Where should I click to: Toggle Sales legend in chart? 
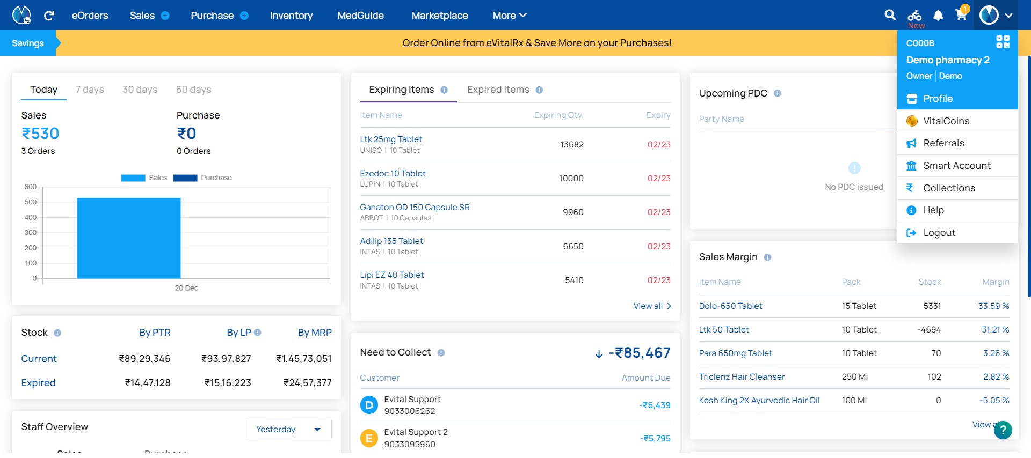click(144, 178)
